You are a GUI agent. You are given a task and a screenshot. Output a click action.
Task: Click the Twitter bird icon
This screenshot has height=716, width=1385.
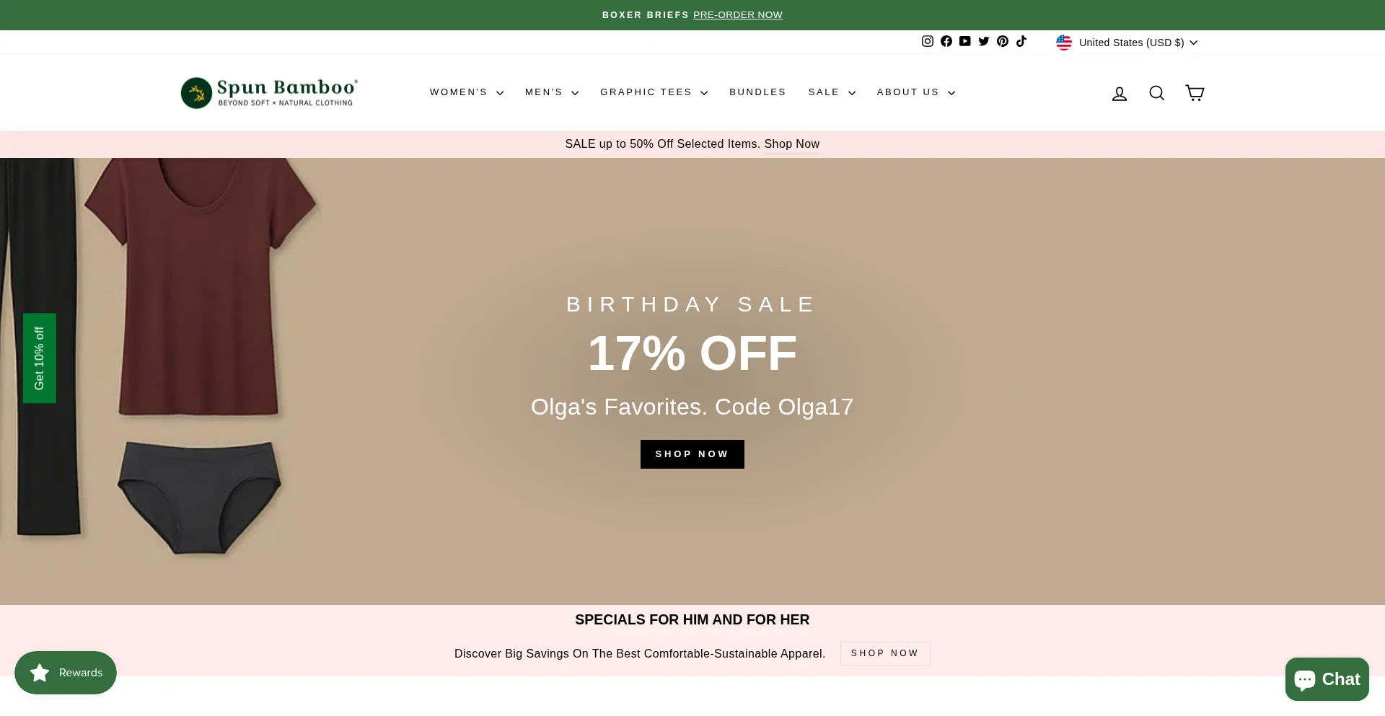pos(984,42)
